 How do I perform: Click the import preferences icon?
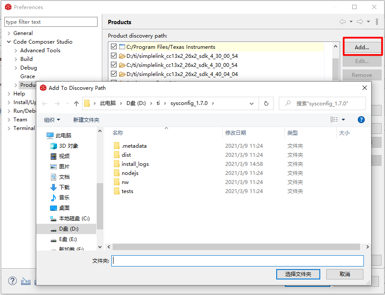26,281
